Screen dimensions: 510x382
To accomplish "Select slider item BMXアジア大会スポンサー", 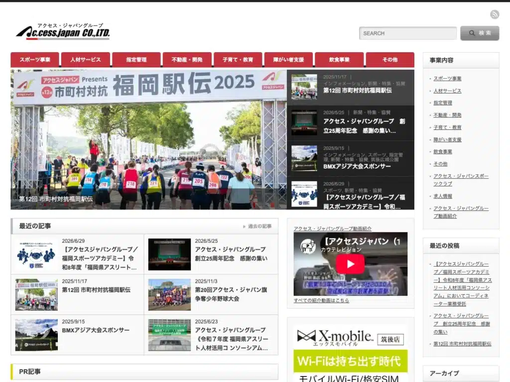I will pos(351,159).
